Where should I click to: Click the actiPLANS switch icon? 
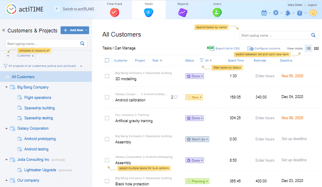(x=57, y=9)
